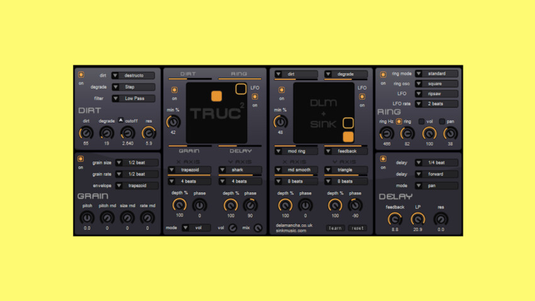The height and width of the screenshot is (301, 535).
Task: Click the rate rnd knob
Action: tap(147, 217)
